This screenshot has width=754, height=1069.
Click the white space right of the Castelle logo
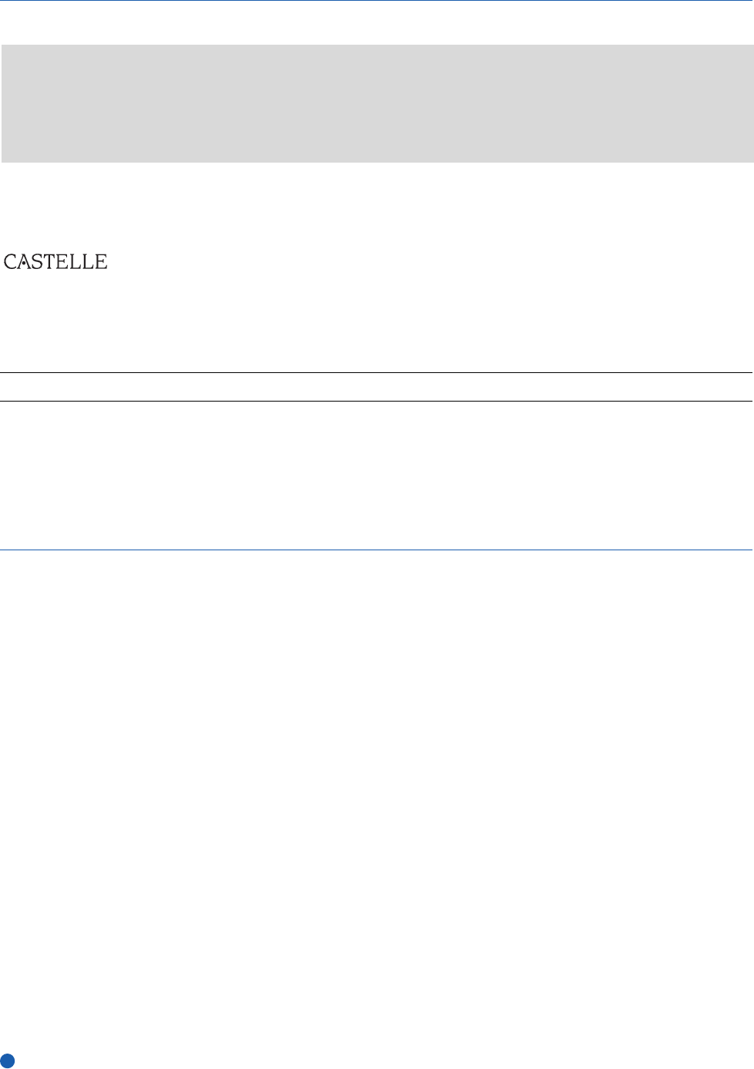click(x=424, y=262)
